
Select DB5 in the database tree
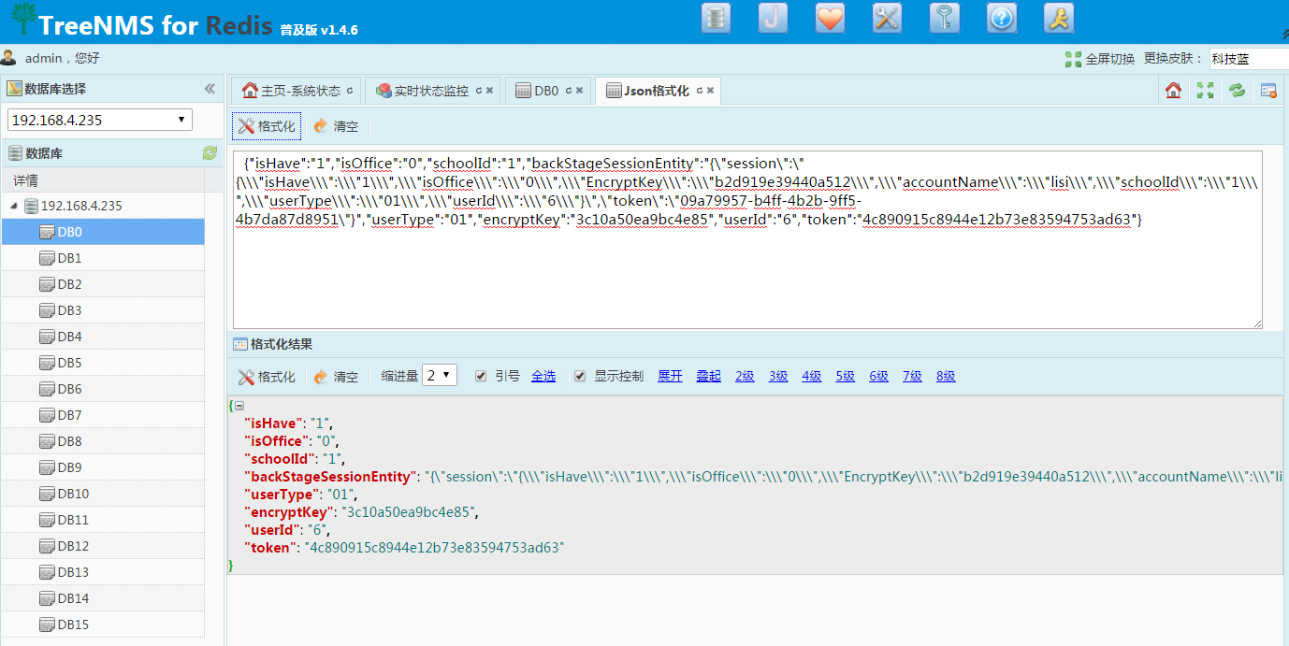[69, 363]
